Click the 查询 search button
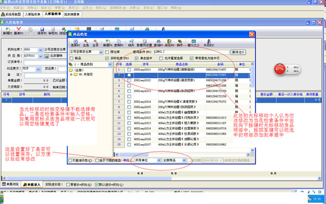326x204 pixels. pos(238,52)
